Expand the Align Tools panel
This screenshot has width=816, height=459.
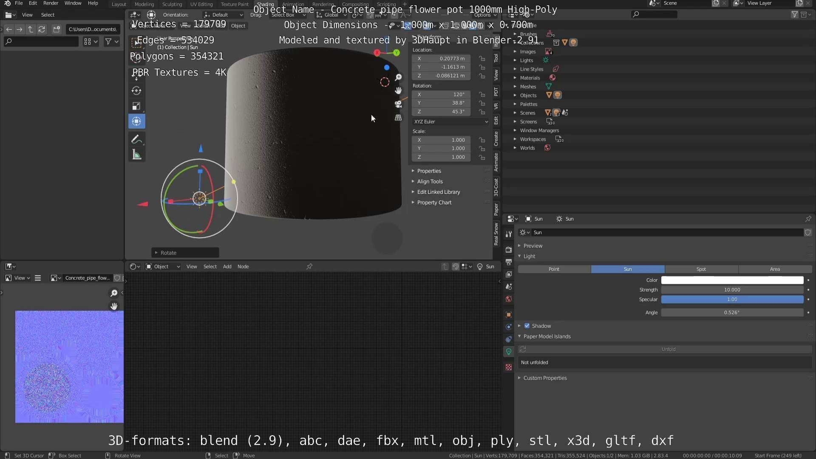pyautogui.click(x=430, y=181)
